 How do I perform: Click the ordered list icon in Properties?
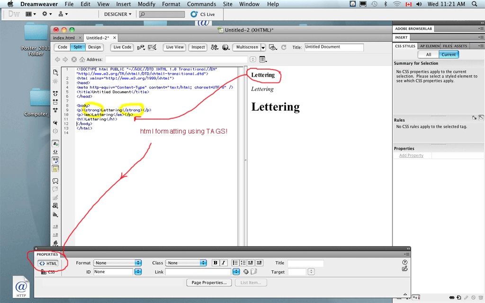click(x=243, y=263)
